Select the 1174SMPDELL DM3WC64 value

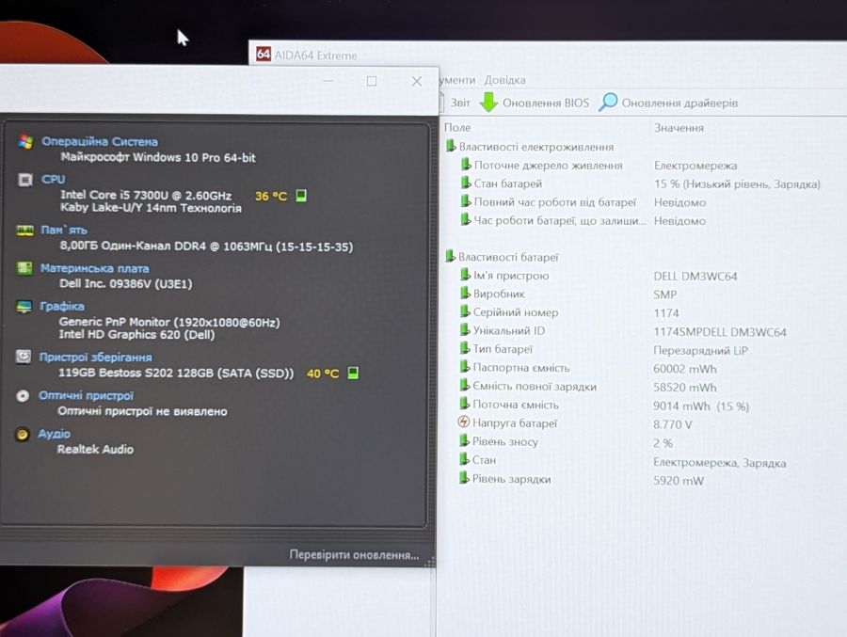click(x=720, y=332)
